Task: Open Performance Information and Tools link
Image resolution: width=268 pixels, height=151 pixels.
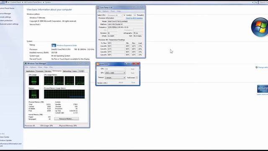Action: [x=10, y=145]
